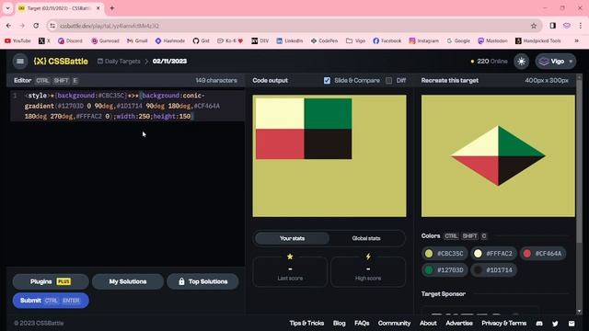Open the Google bookmark
The width and height of the screenshot is (589, 331).
(x=458, y=40)
